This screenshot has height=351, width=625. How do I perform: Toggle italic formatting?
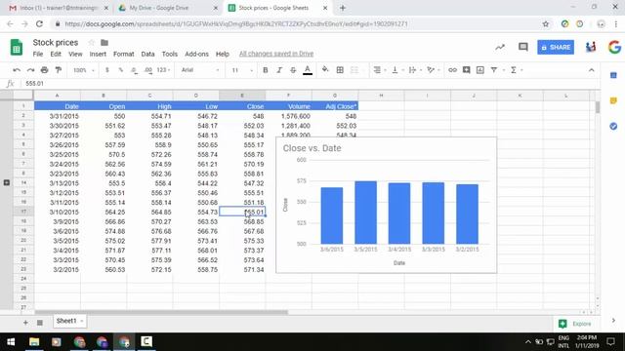coord(279,70)
